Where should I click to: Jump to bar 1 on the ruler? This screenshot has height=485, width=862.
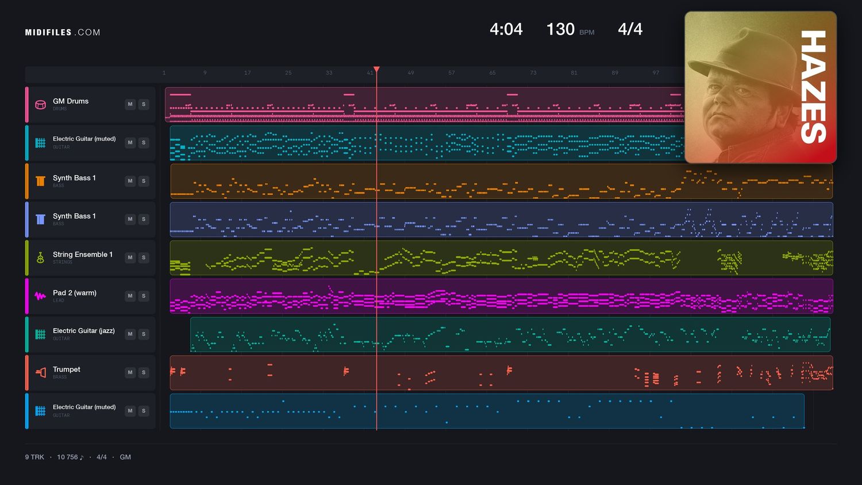coord(164,73)
